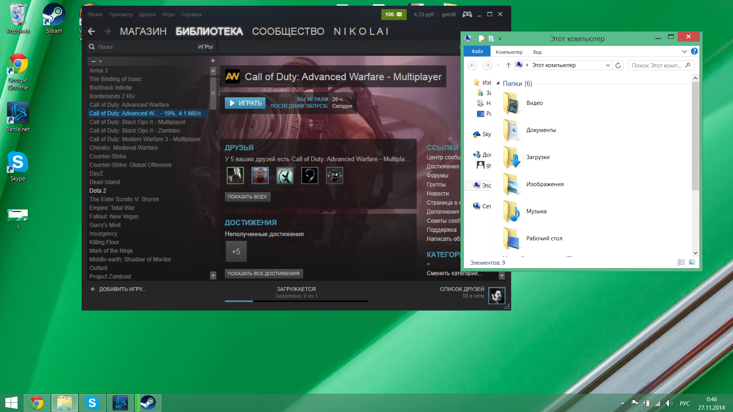Open friends list avatar in Steam
Screen dimensions: 733x412
[x=497, y=296]
